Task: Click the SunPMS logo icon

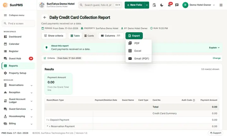Action: [5, 5]
